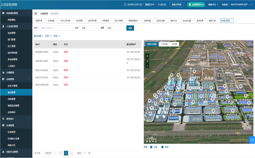Switch to the 2.5D地图 map tab
255x158 pixels.
(164, 44)
